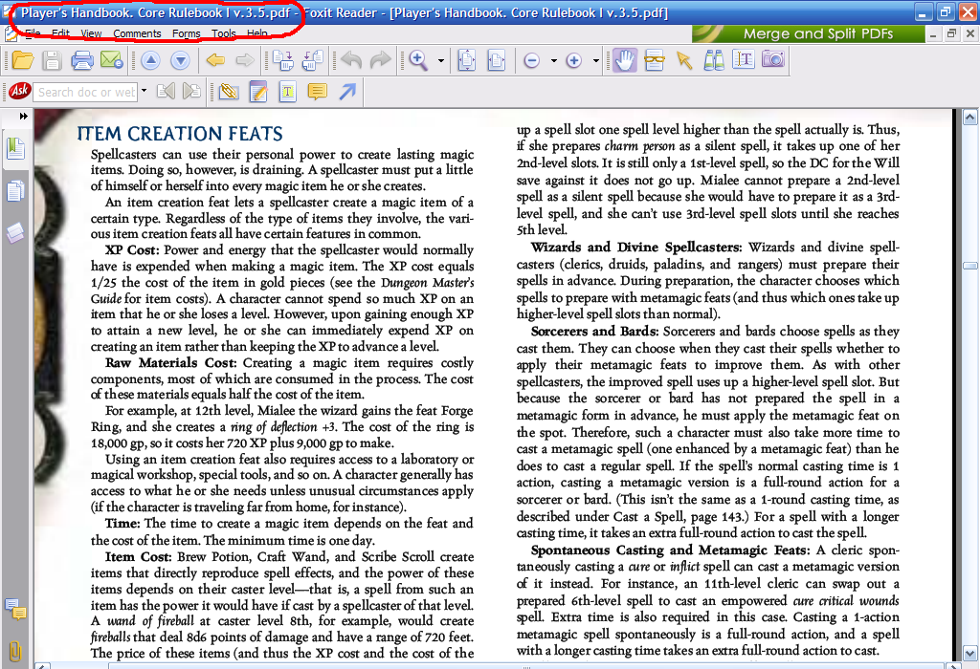
Task: Select the yellow arrow annotation selection tool
Action: coord(684,60)
